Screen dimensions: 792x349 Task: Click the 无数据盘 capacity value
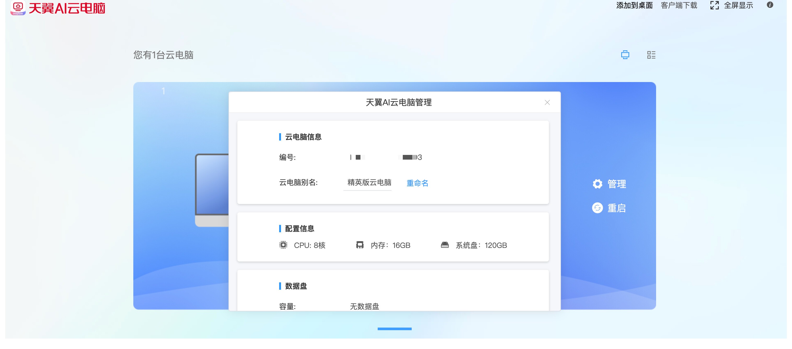(x=364, y=306)
